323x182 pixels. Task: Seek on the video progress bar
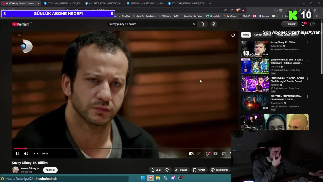point(122,148)
